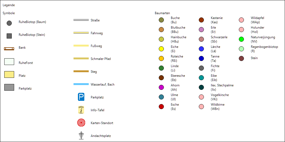Click the blue Parkplatz P icon
Image resolution: width=285 pixels, height=142 pixels.
tap(81, 97)
